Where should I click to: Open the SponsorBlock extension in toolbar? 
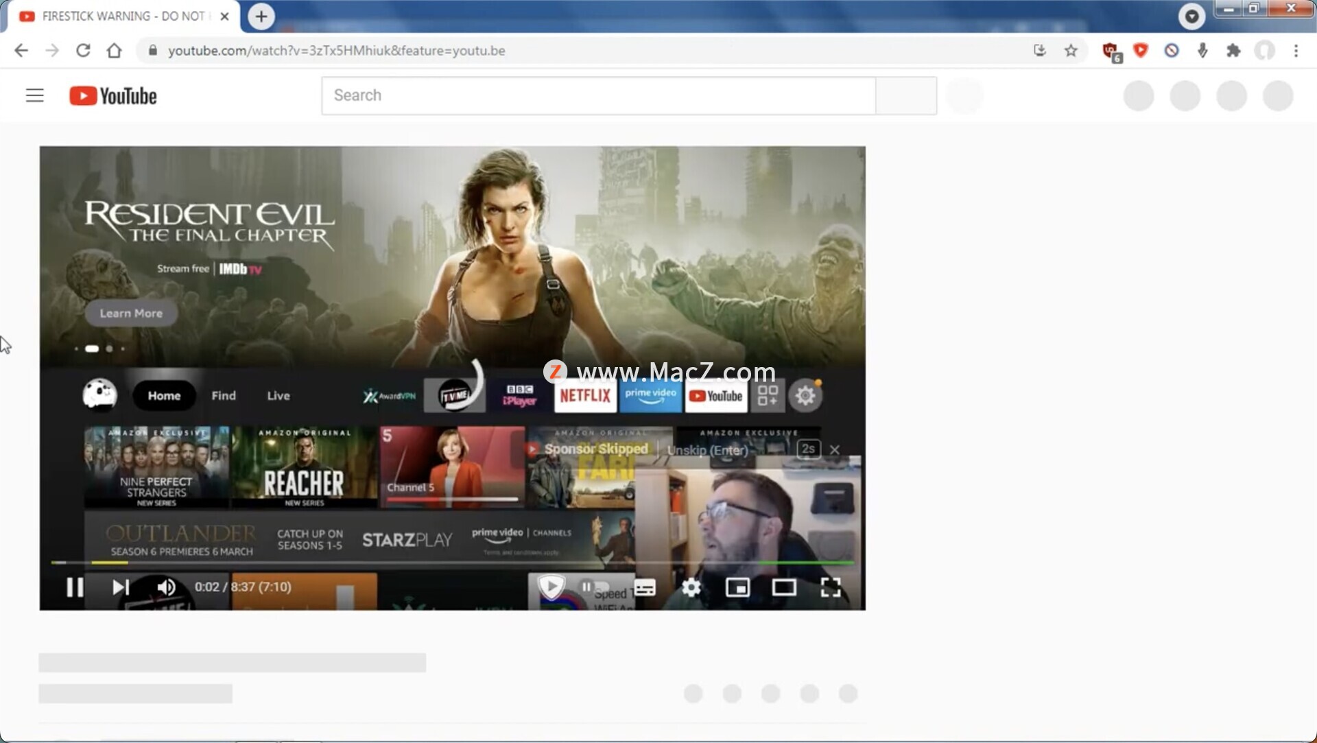(x=1141, y=50)
